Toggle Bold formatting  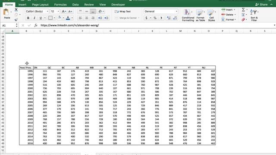click(28, 18)
